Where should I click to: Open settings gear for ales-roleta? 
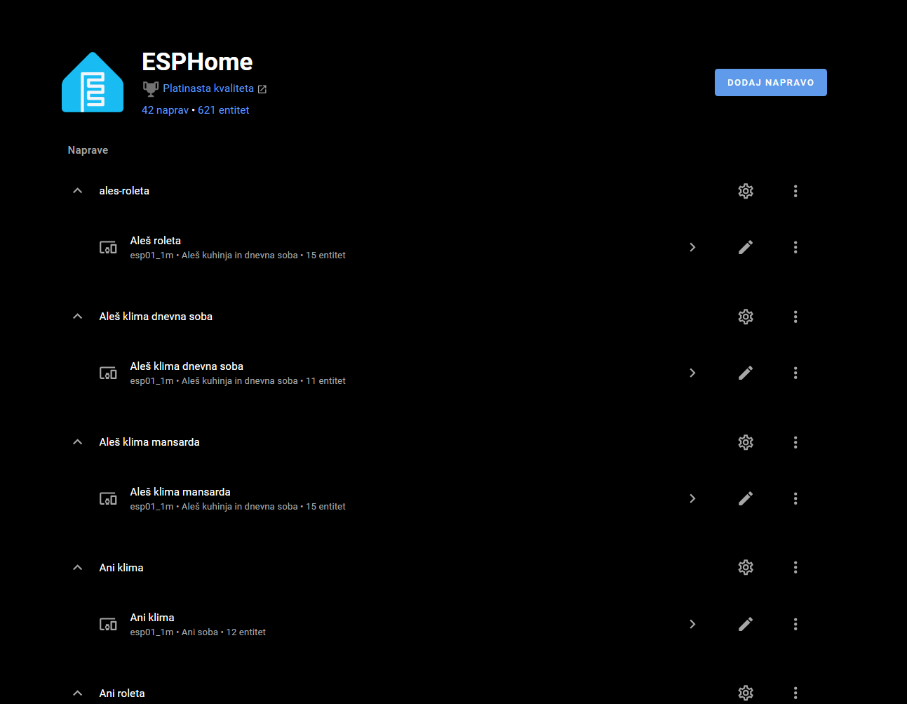pyautogui.click(x=746, y=191)
